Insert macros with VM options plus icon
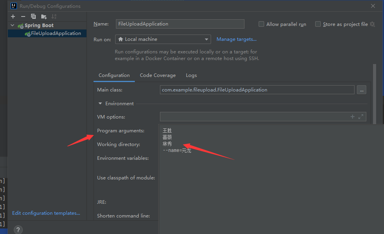The image size is (384, 234). [x=353, y=117]
